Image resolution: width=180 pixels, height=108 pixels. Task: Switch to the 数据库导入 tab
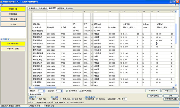pyautogui.click(x=33, y=8)
